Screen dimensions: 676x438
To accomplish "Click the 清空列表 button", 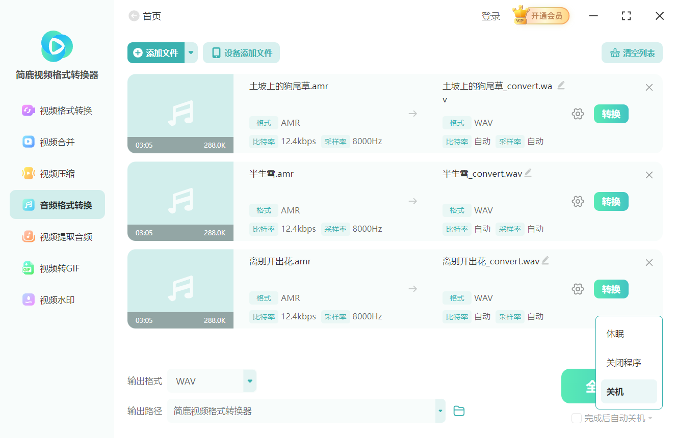I will (632, 52).
